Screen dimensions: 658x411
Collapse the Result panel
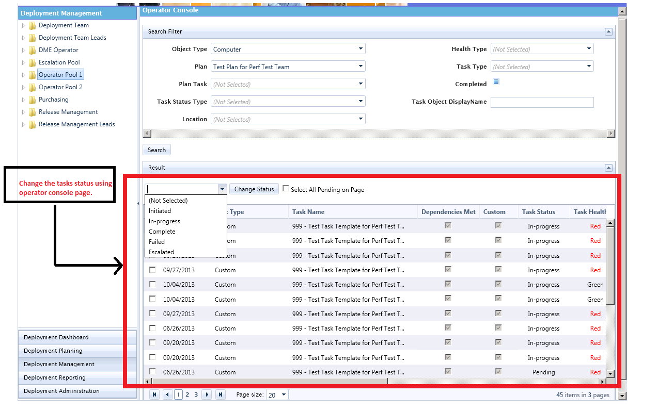609,168
